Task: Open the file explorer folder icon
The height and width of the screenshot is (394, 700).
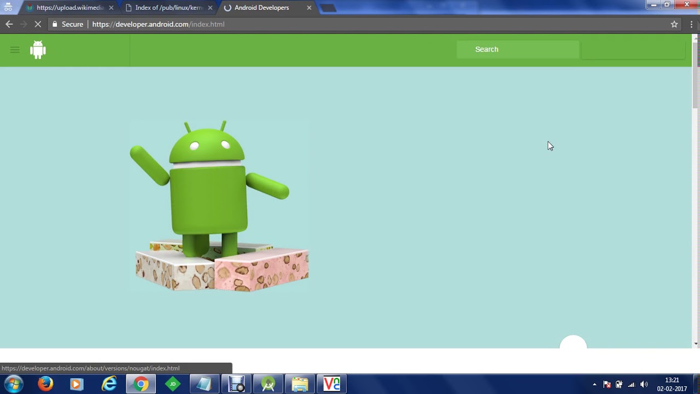Action: [300, 384]
